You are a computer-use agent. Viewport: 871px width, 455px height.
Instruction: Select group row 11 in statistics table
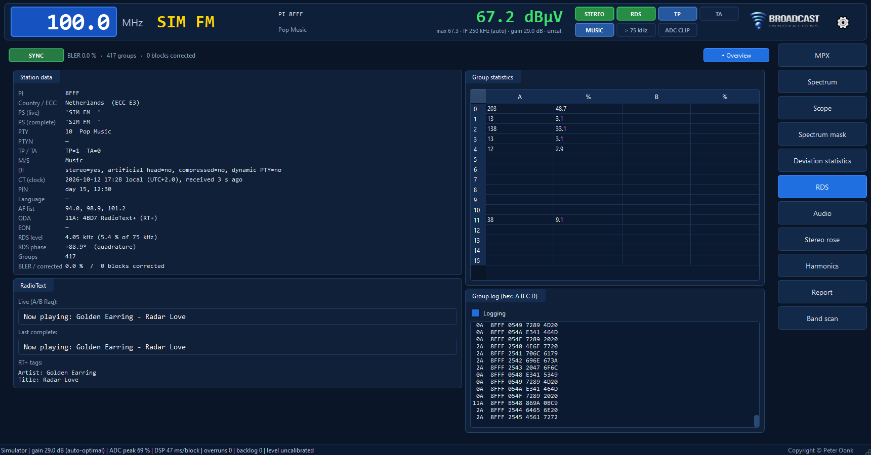(x=477, y=220)
